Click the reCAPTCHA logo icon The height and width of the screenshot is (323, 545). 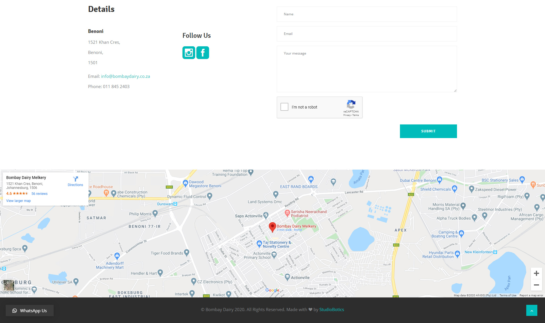coord(351,104)
